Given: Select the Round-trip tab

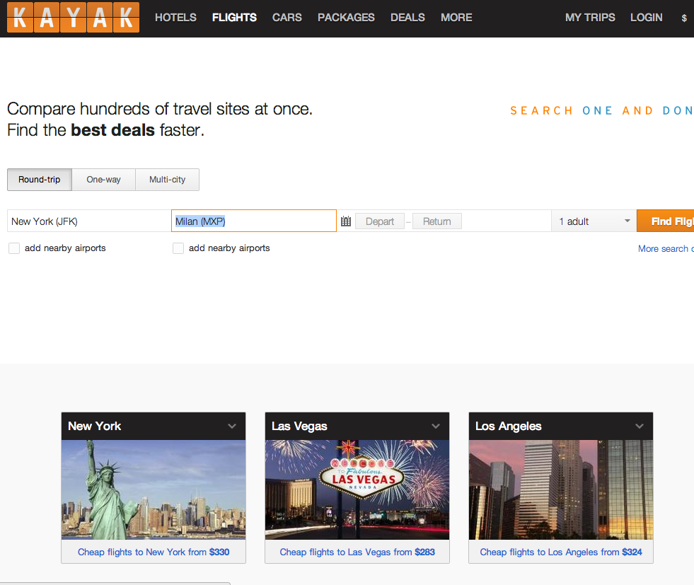Looking at the screenshot, I should [x=40, y=180].
